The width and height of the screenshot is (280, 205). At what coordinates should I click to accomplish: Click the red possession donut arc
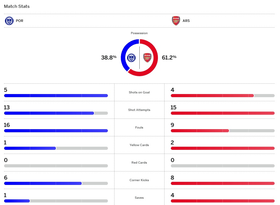tap(155, 63)
